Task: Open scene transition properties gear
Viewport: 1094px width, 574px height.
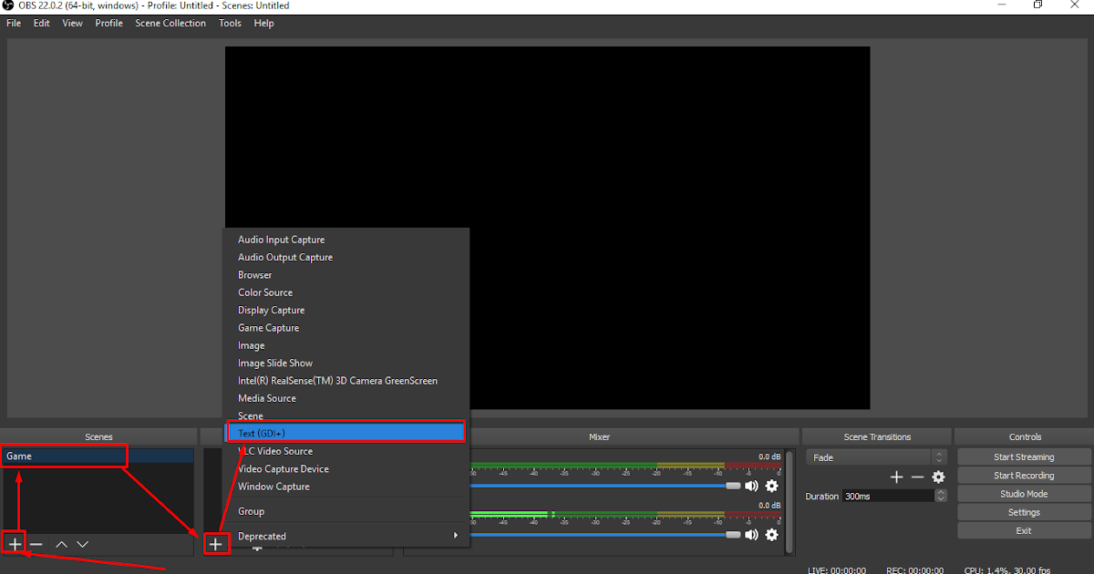Action: coord(938,477)
